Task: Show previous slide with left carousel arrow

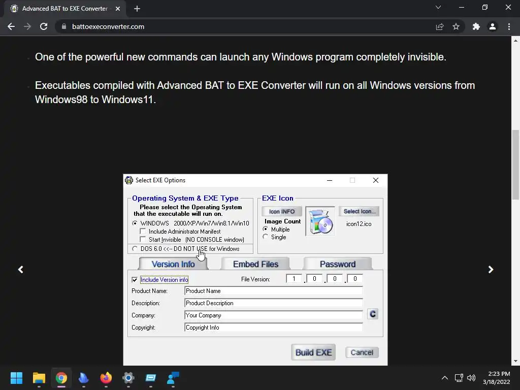Action: click(20, 269)
